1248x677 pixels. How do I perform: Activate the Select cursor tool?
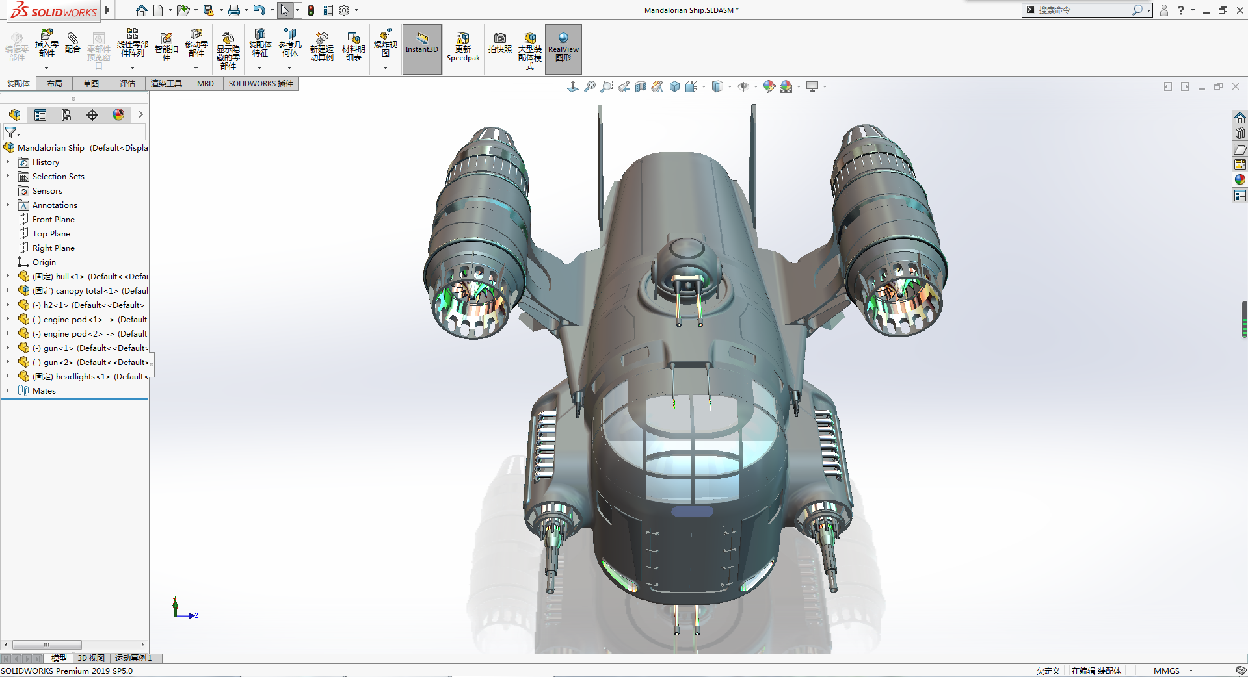click(285, 10)
